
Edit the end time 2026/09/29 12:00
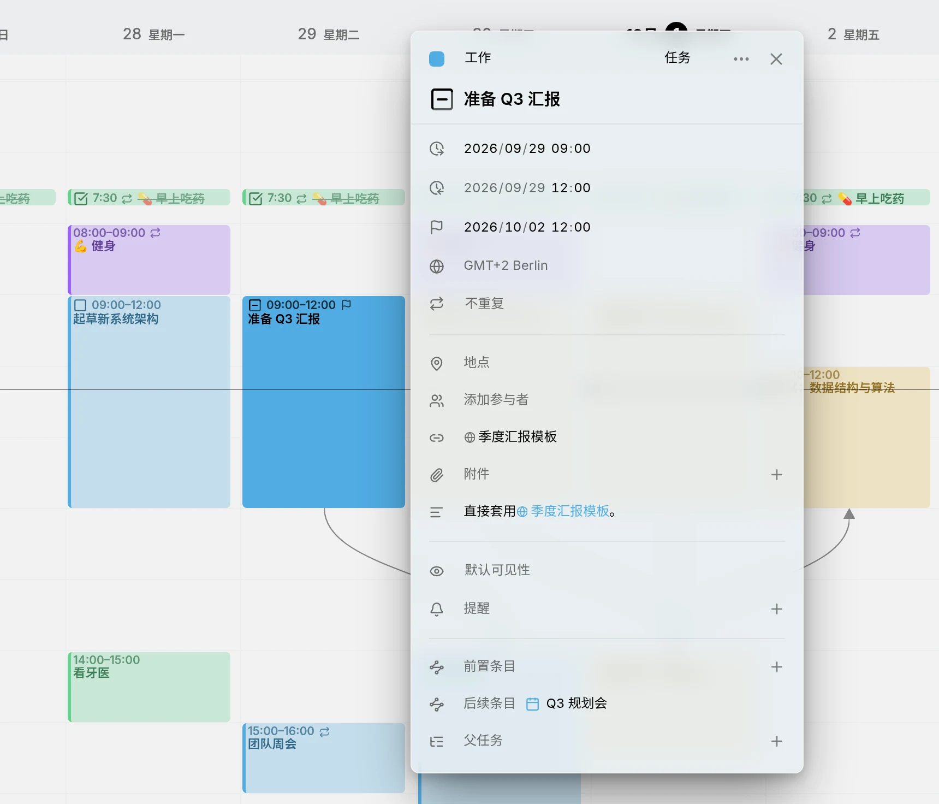click(527, 188)
